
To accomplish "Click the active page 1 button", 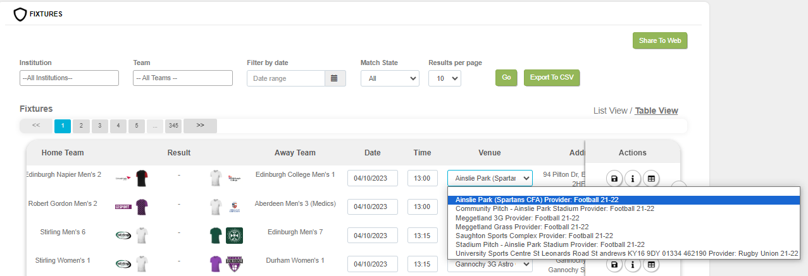I will coord(63,126).
